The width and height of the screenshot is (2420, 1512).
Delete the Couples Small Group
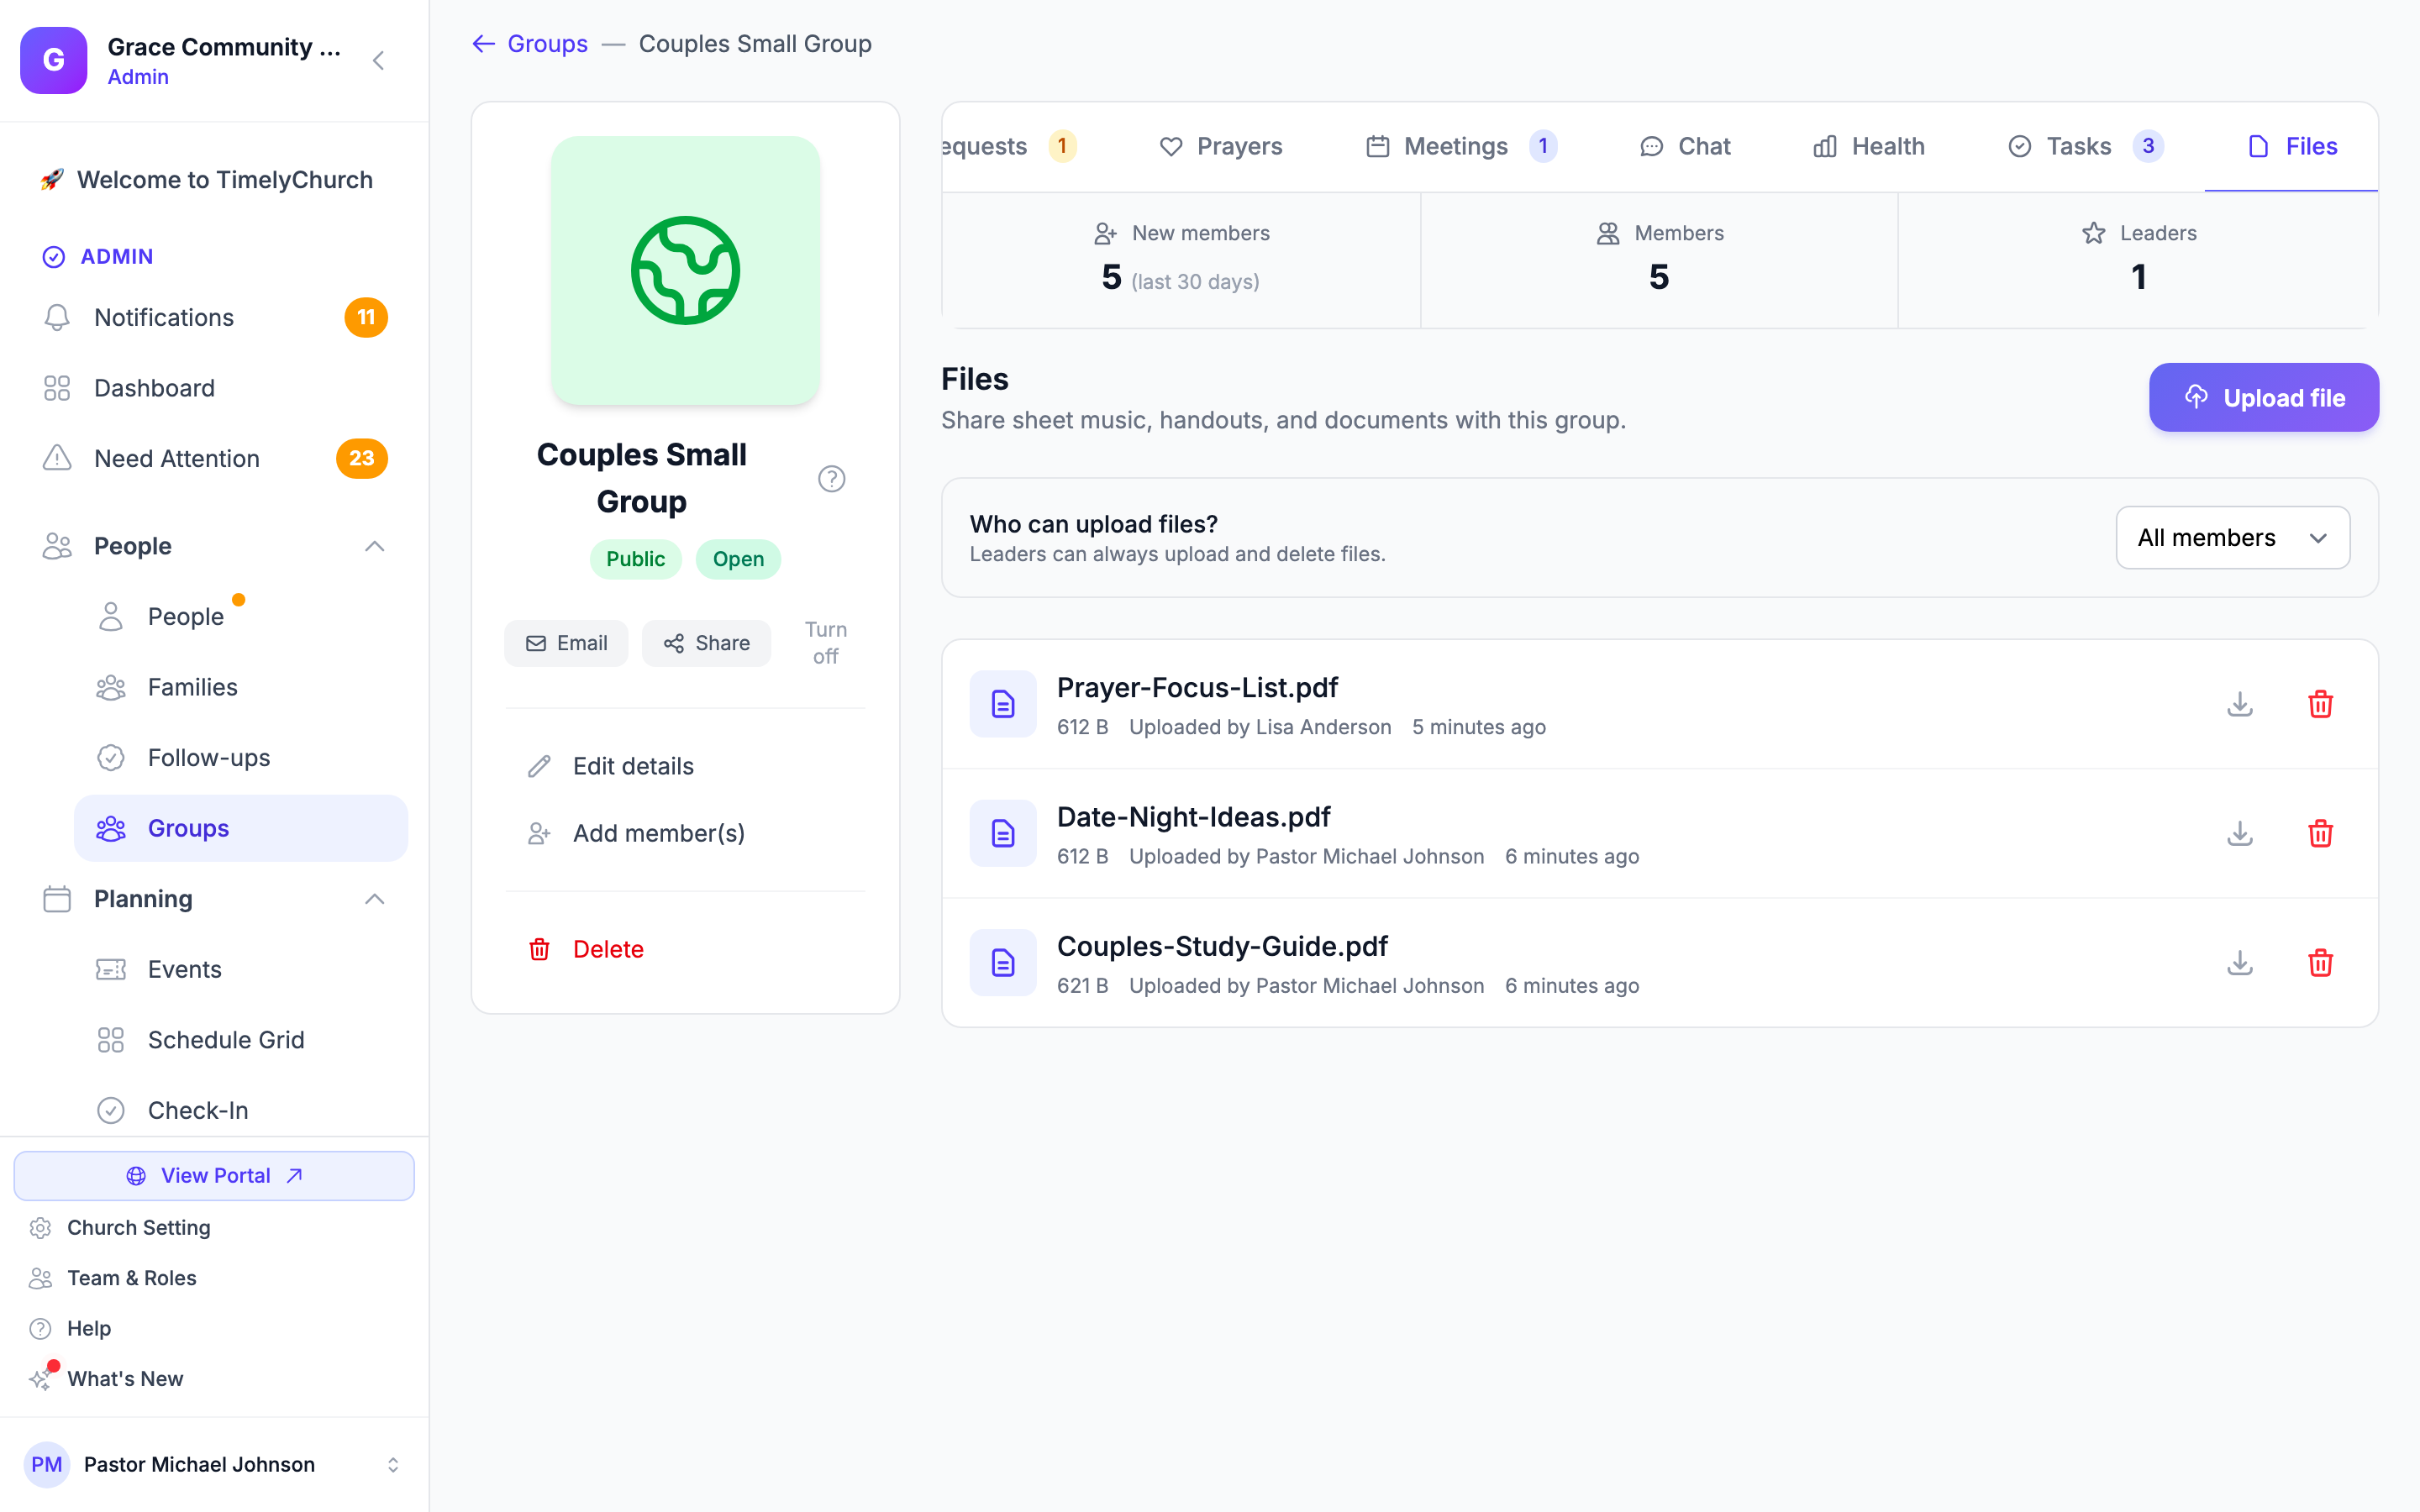click(685, 949)
